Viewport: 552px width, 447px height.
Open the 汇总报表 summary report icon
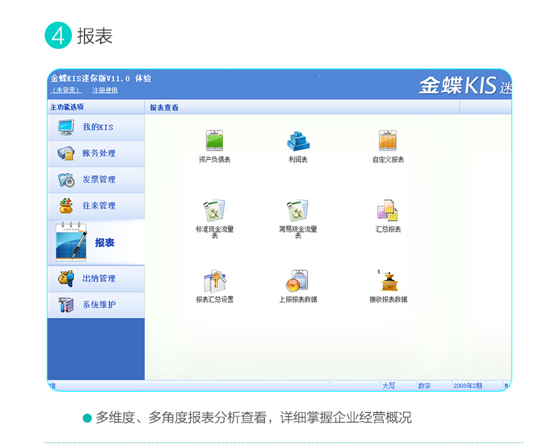click(388, 210)
